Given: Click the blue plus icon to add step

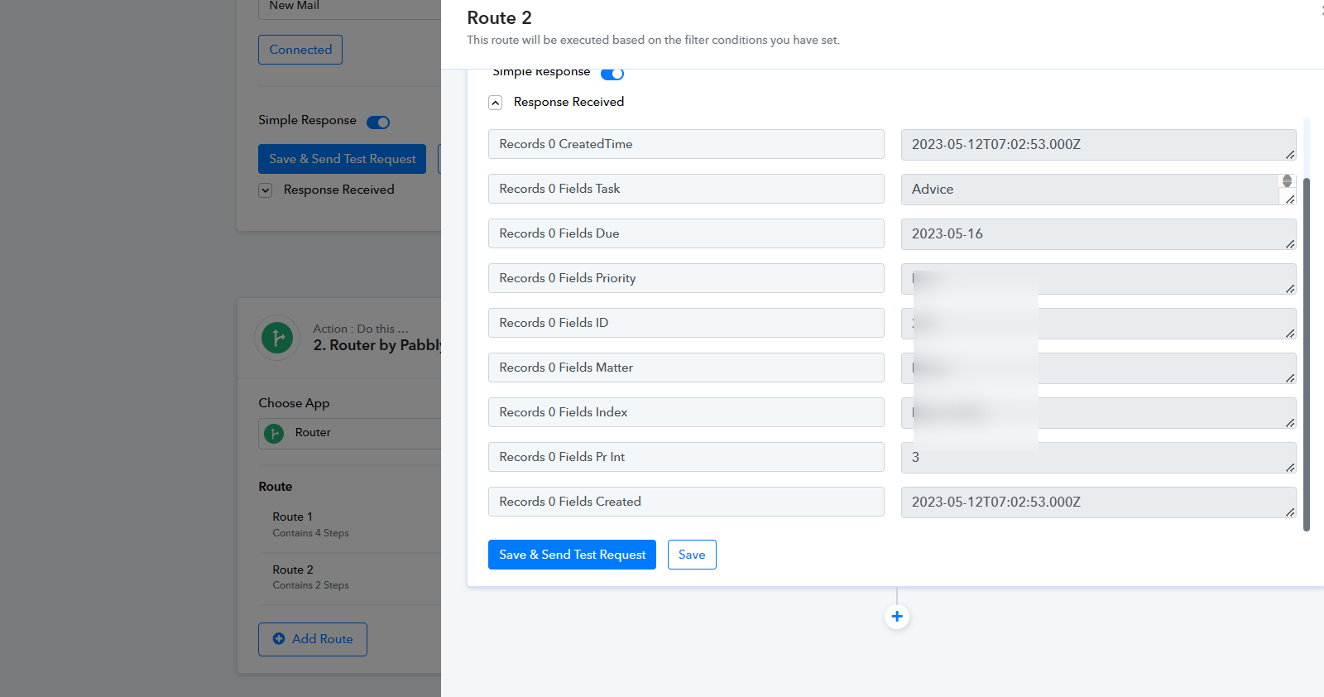Looking at the screenshot, I should pyautogui.click(x=897, y=617).
